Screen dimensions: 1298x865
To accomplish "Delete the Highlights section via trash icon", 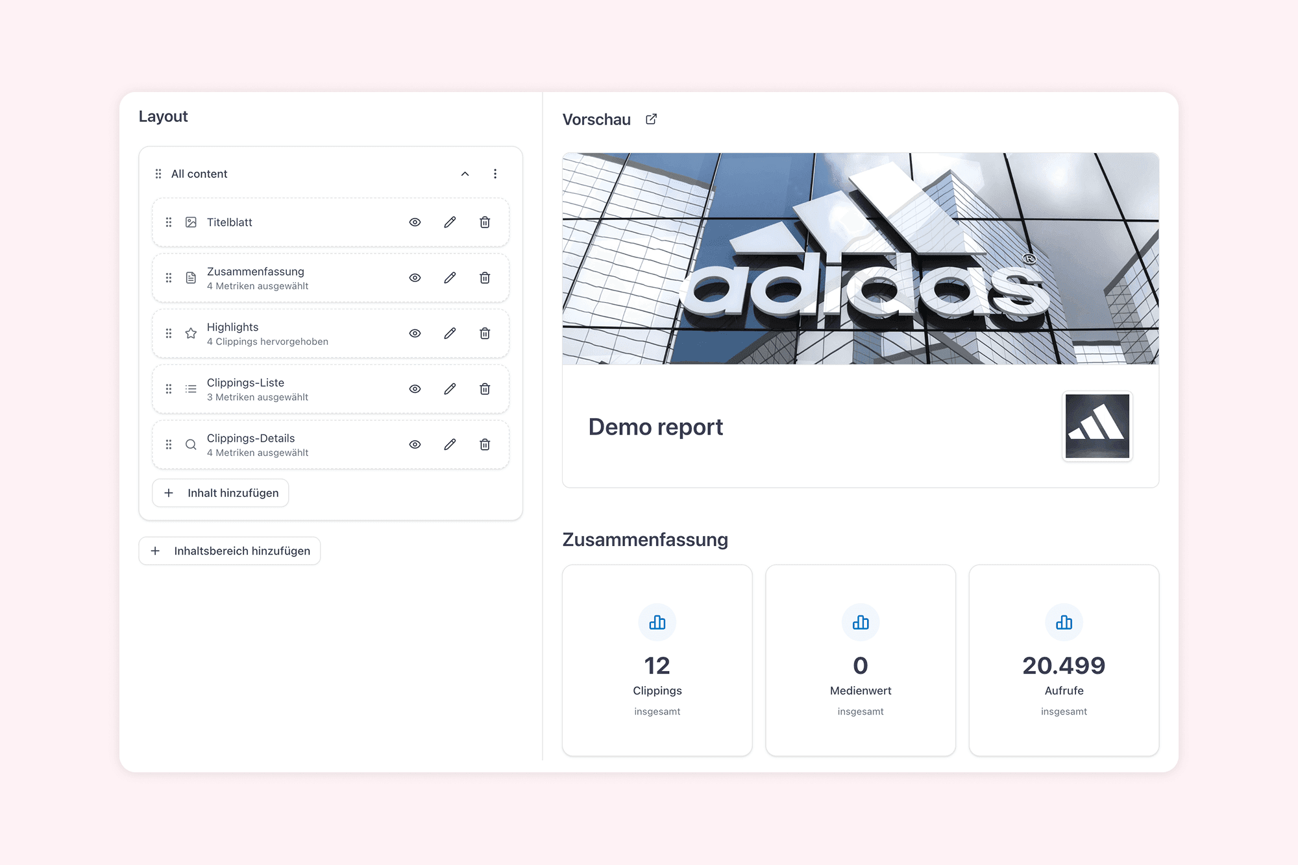I will coord(485,333).
